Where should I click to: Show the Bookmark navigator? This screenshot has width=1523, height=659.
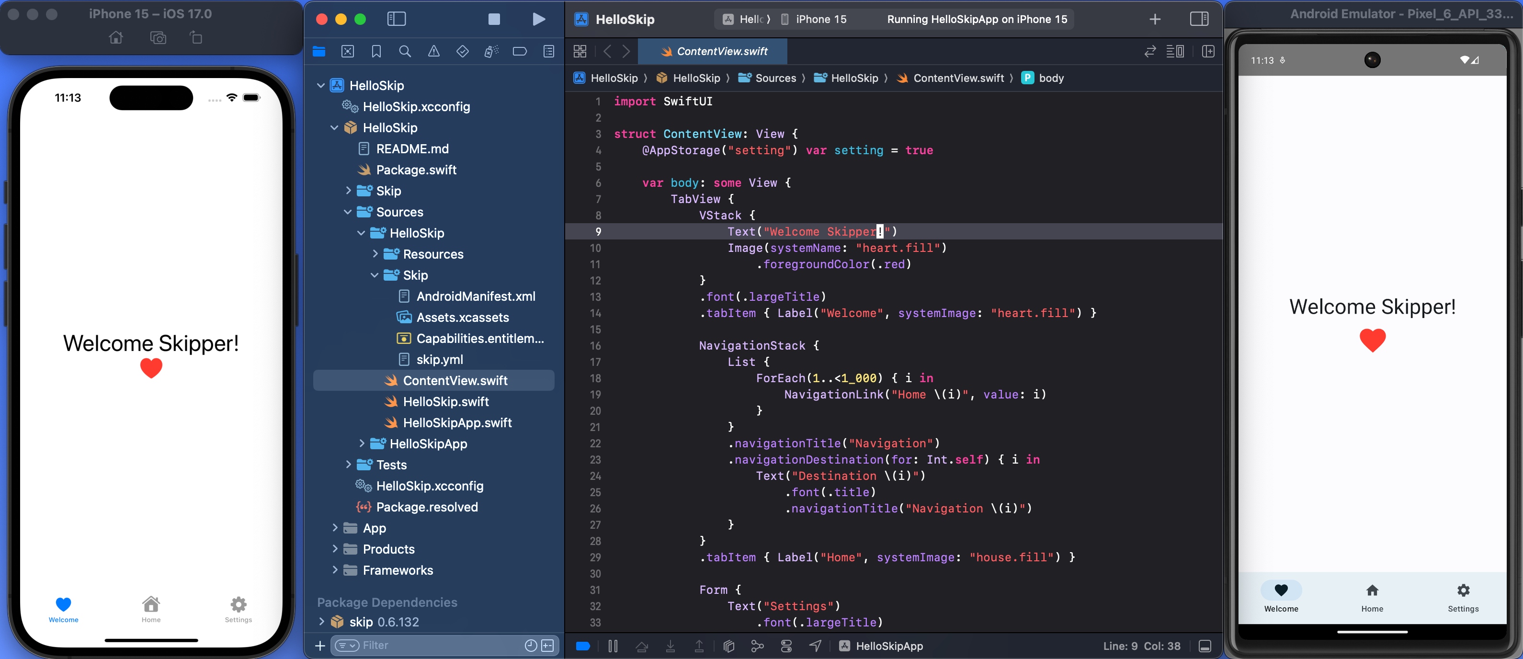pos(376,51)
